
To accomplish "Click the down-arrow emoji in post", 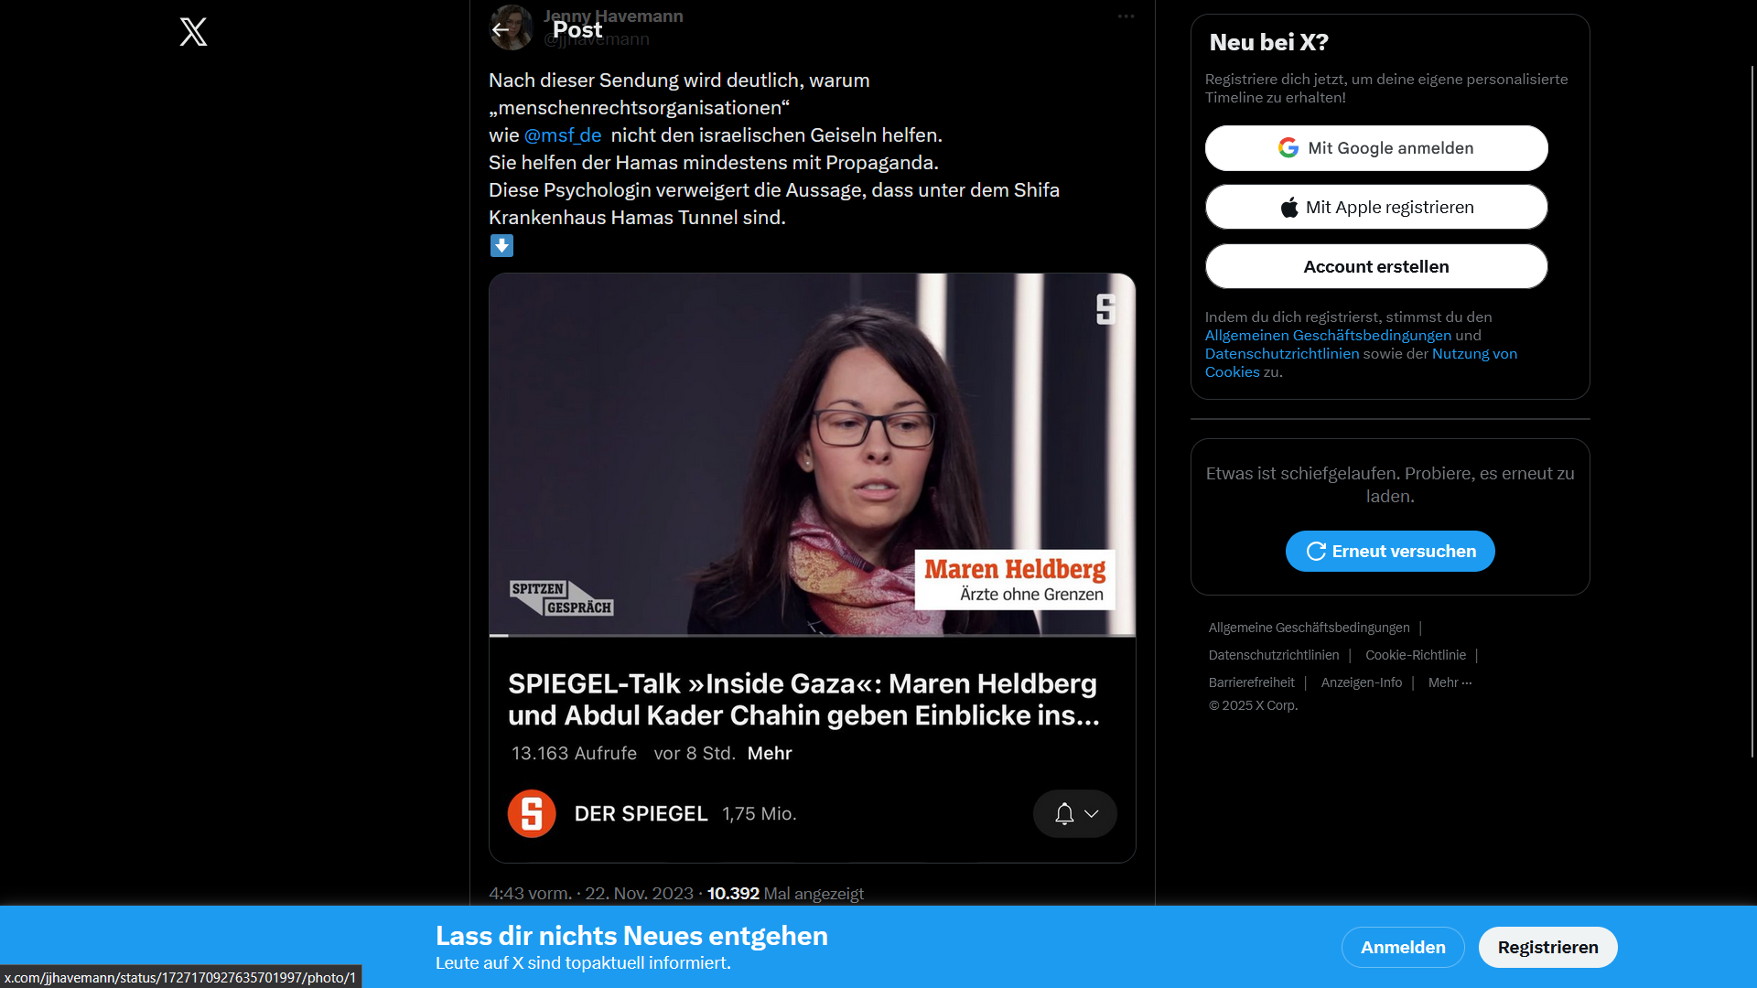I will point(501,245).
